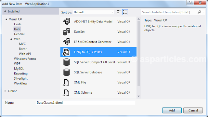
Task: Select the Web API category
Action: click(25, 54)
